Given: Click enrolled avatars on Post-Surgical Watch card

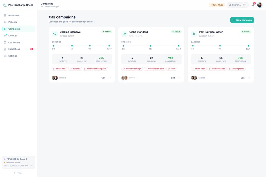Looking at the screenshot, I should coord(194,78).
